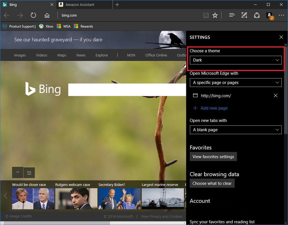Viewport: 288px width, 225px height.
Task: Add this page to favorites with the star
Action: [215, 15]
